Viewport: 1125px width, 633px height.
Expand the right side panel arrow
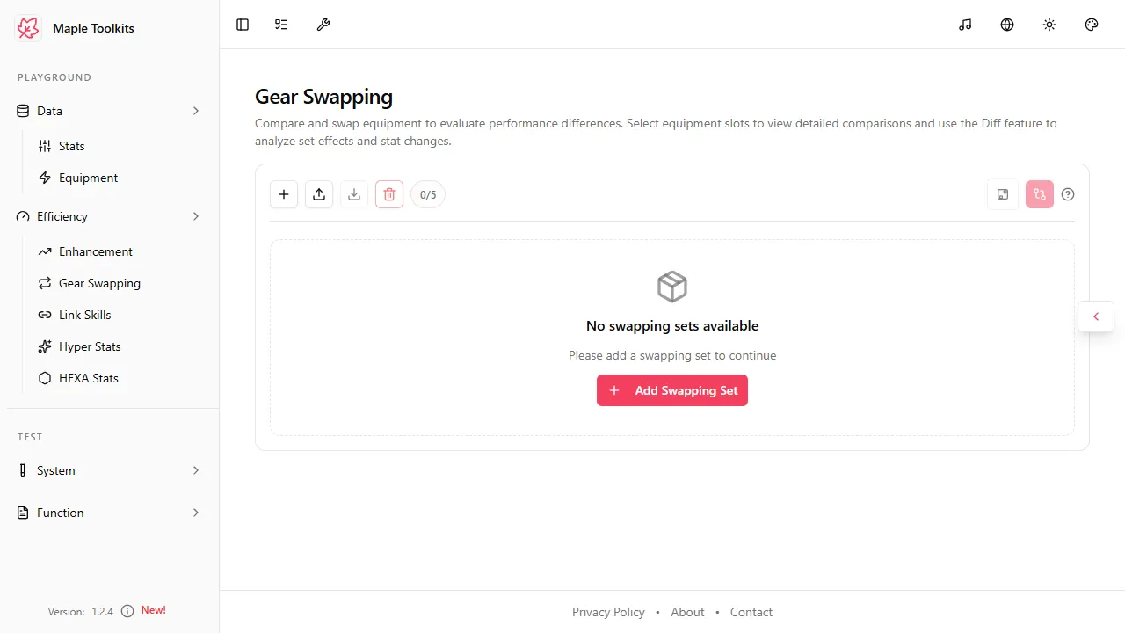click(x=1096, y=316)
